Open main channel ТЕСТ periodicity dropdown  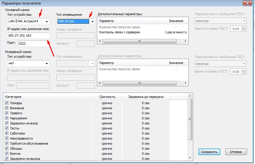(221, 21)
